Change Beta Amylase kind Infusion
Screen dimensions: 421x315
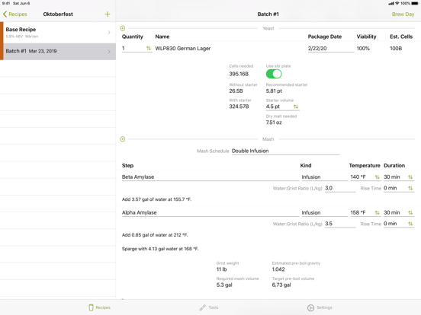click(x=324, y=177)
